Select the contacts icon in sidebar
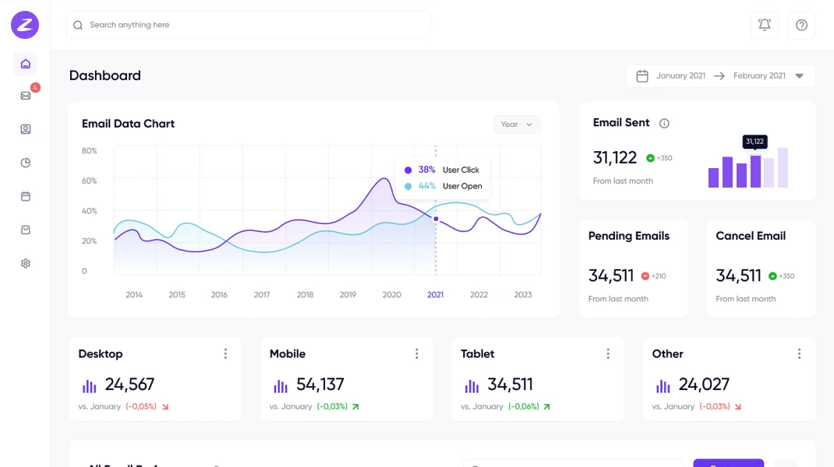Viewport: 834px width, 467px height. tap(25, 129)
